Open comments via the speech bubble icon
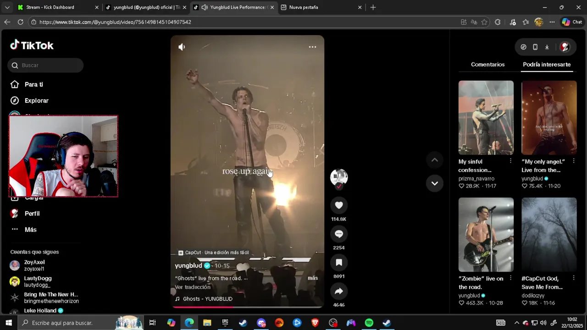The width and height of the screenshot is (587, 330). pos(339,234)
